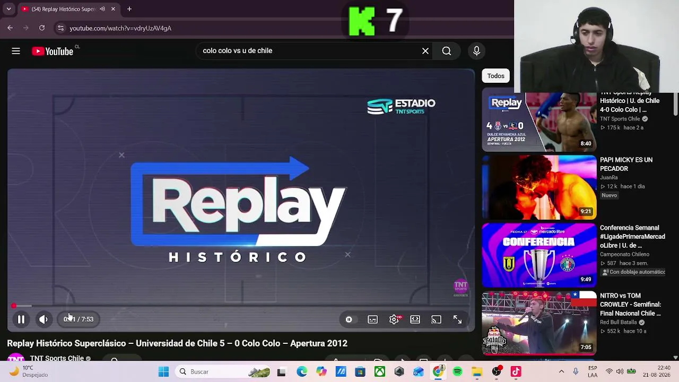The width and height of the screenshot is (679, 382).
Task: Cast the video to a device
Action: (436, 319)
